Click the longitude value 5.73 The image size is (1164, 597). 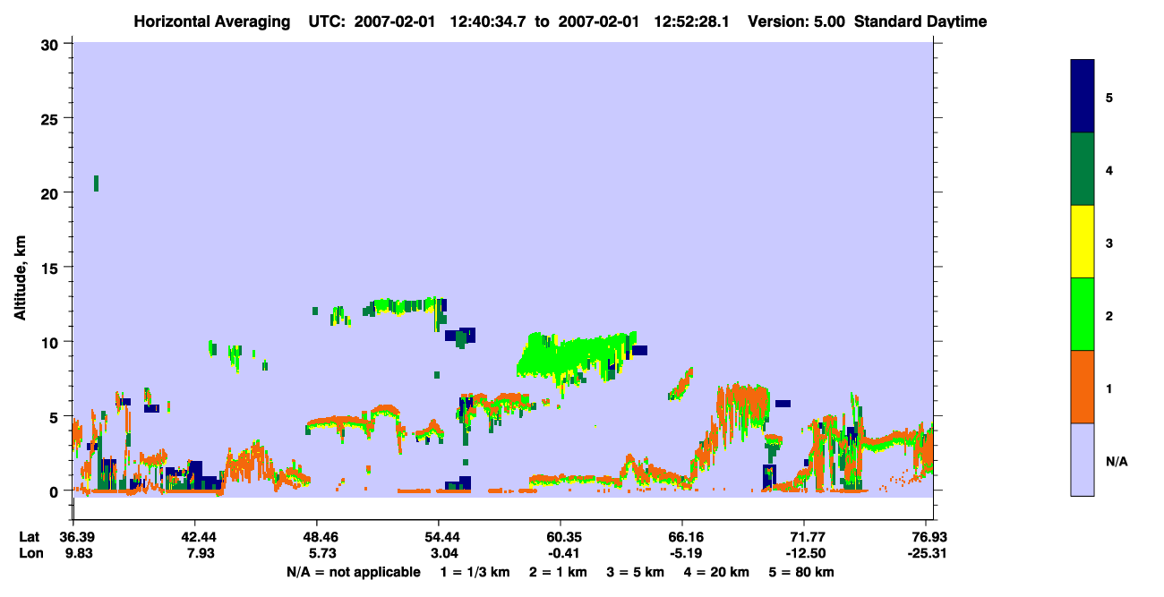tap(321, 553)
